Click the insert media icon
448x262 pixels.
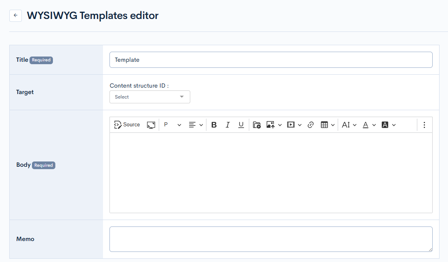click(291, 125)
